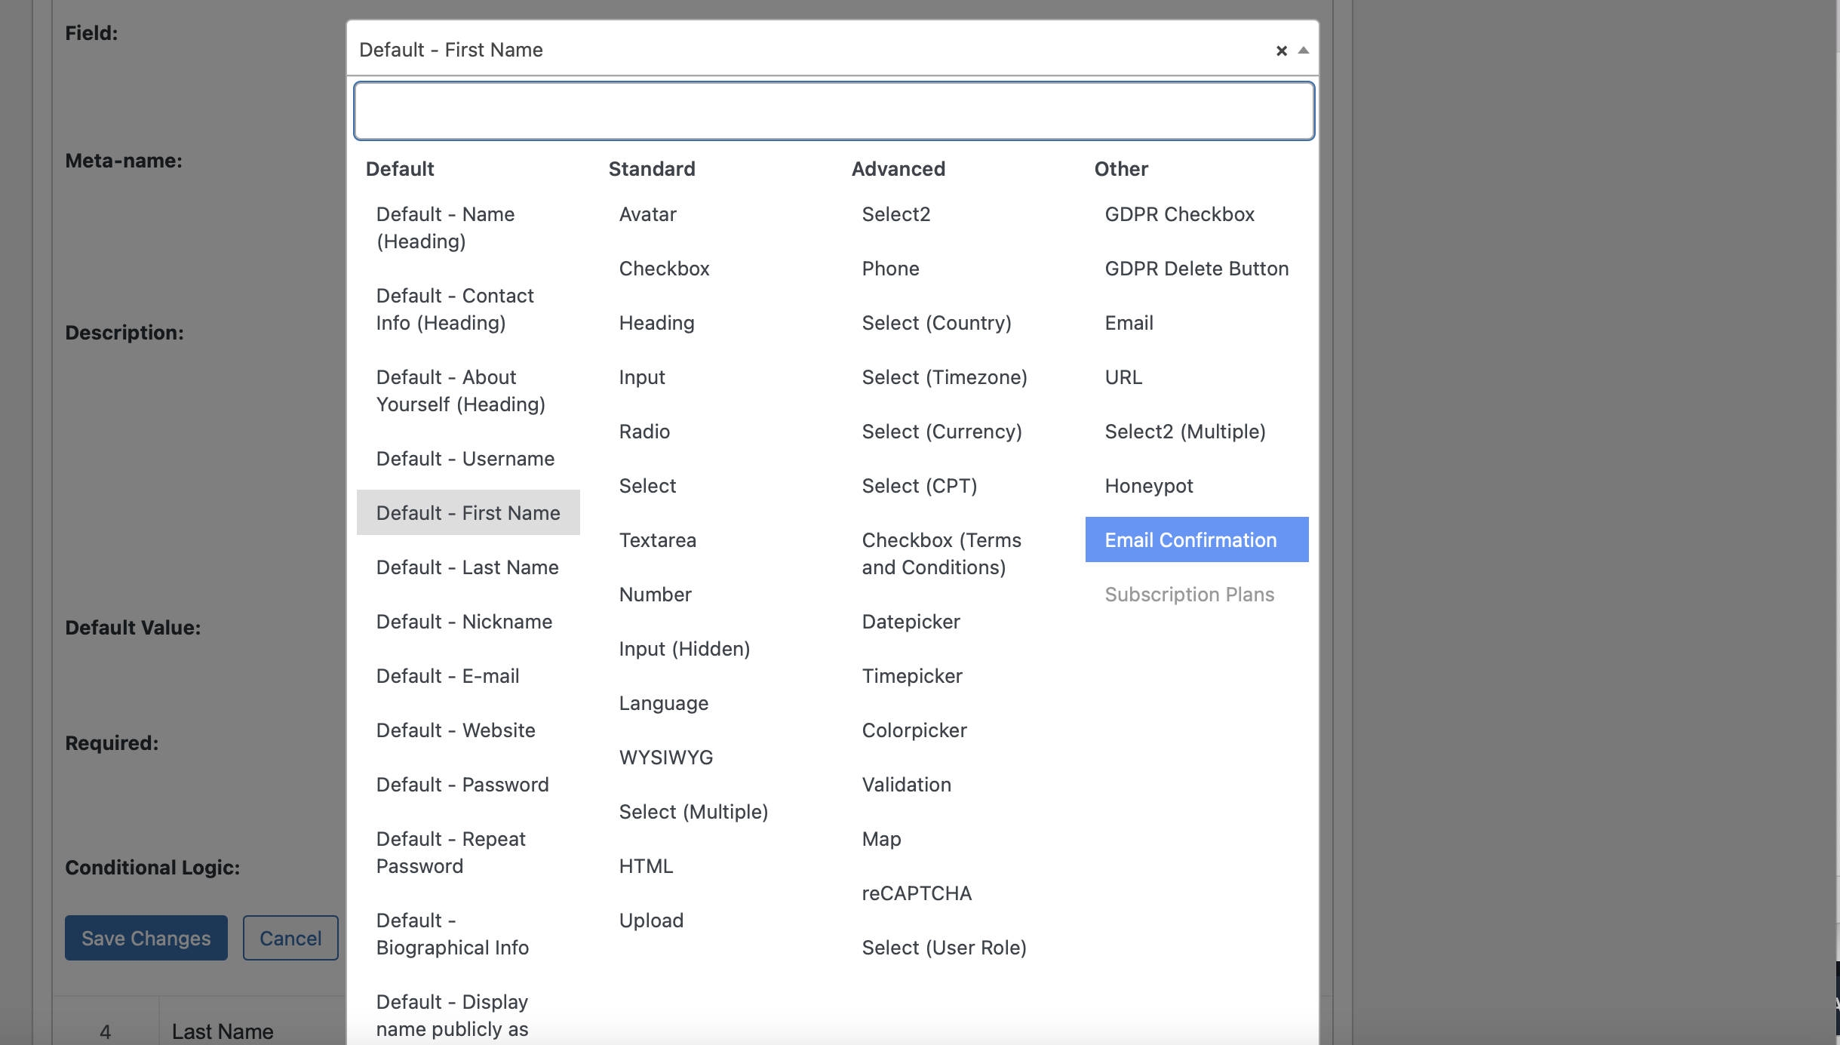Collapse the Field dropdown arrow
The height and width of the screenshot is (1045, 1840).
pos(1303,51)
